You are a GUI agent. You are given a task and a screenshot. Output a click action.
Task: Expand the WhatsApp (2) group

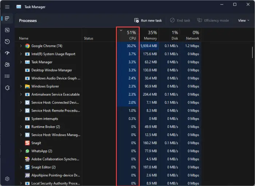point(21,151)
